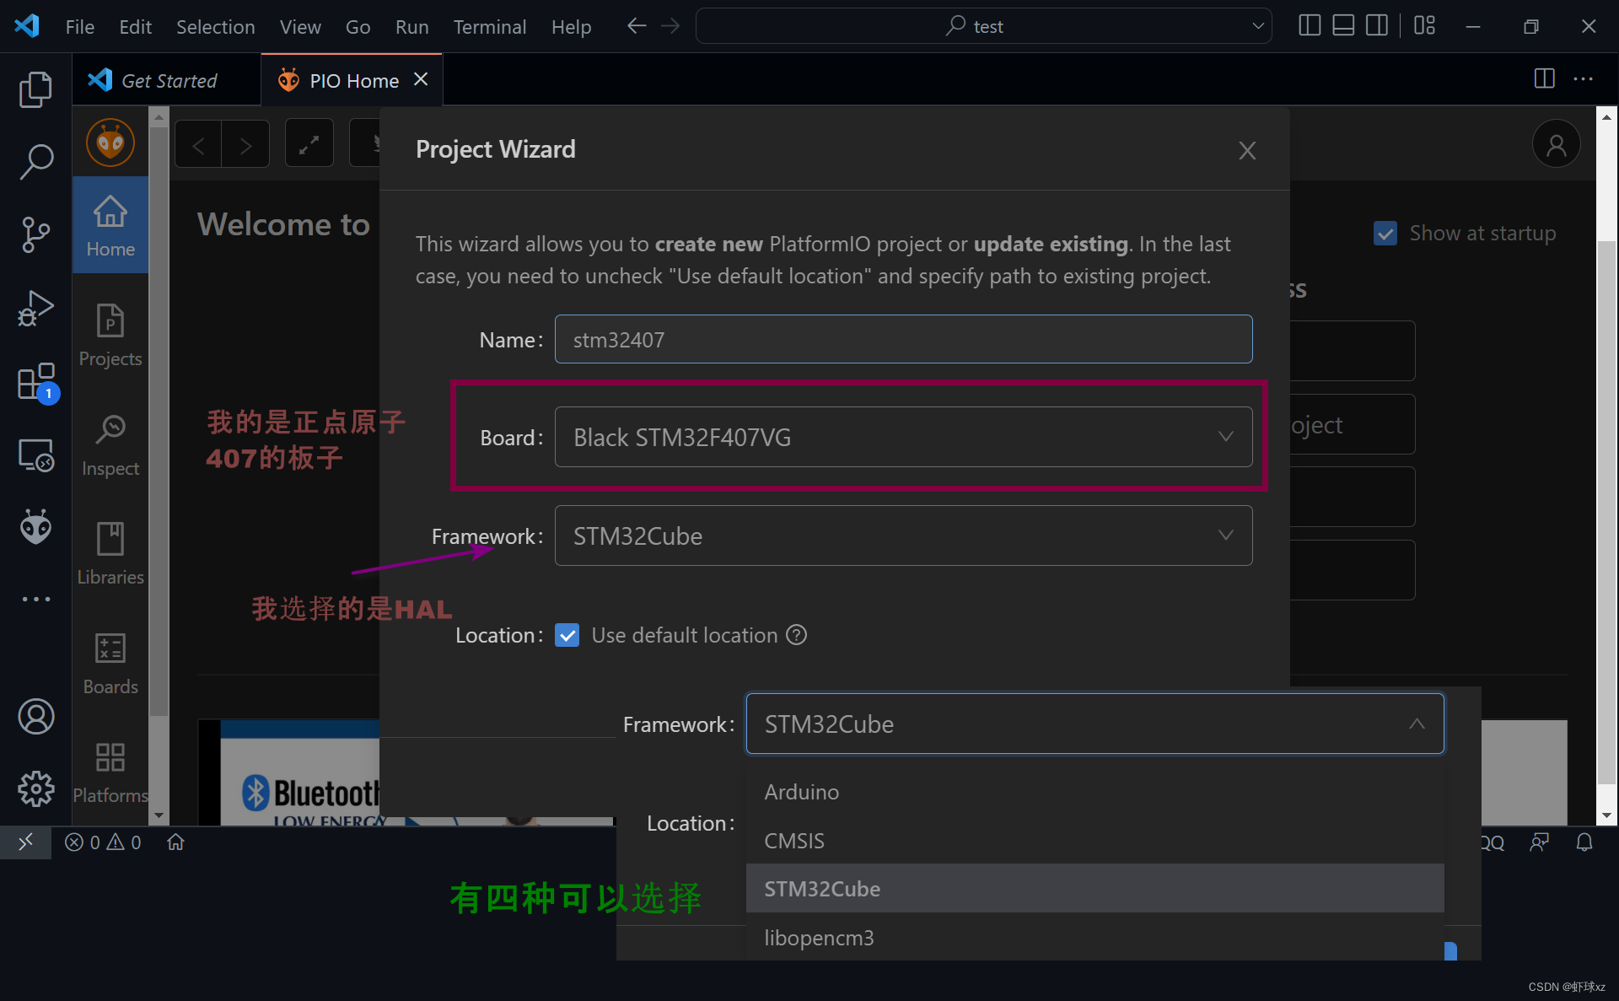Go to PIO Home section
The width and height of the screenshot is (1619, 1001).
click(x=110, y=225)
